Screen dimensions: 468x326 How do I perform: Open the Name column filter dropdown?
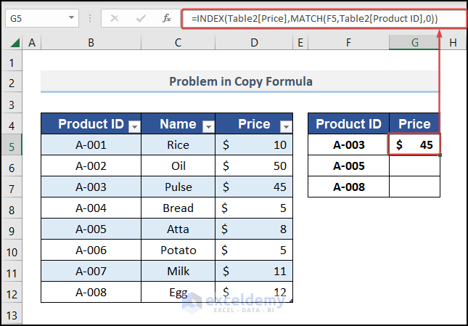point(208,126)
